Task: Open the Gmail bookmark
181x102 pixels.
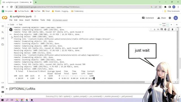Action: pyautogui.click(x=46, y=11)
